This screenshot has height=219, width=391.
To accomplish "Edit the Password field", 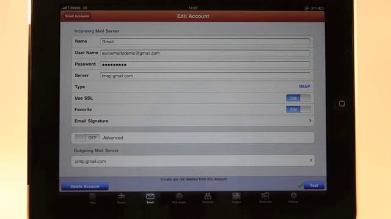I will coord(205,64).
